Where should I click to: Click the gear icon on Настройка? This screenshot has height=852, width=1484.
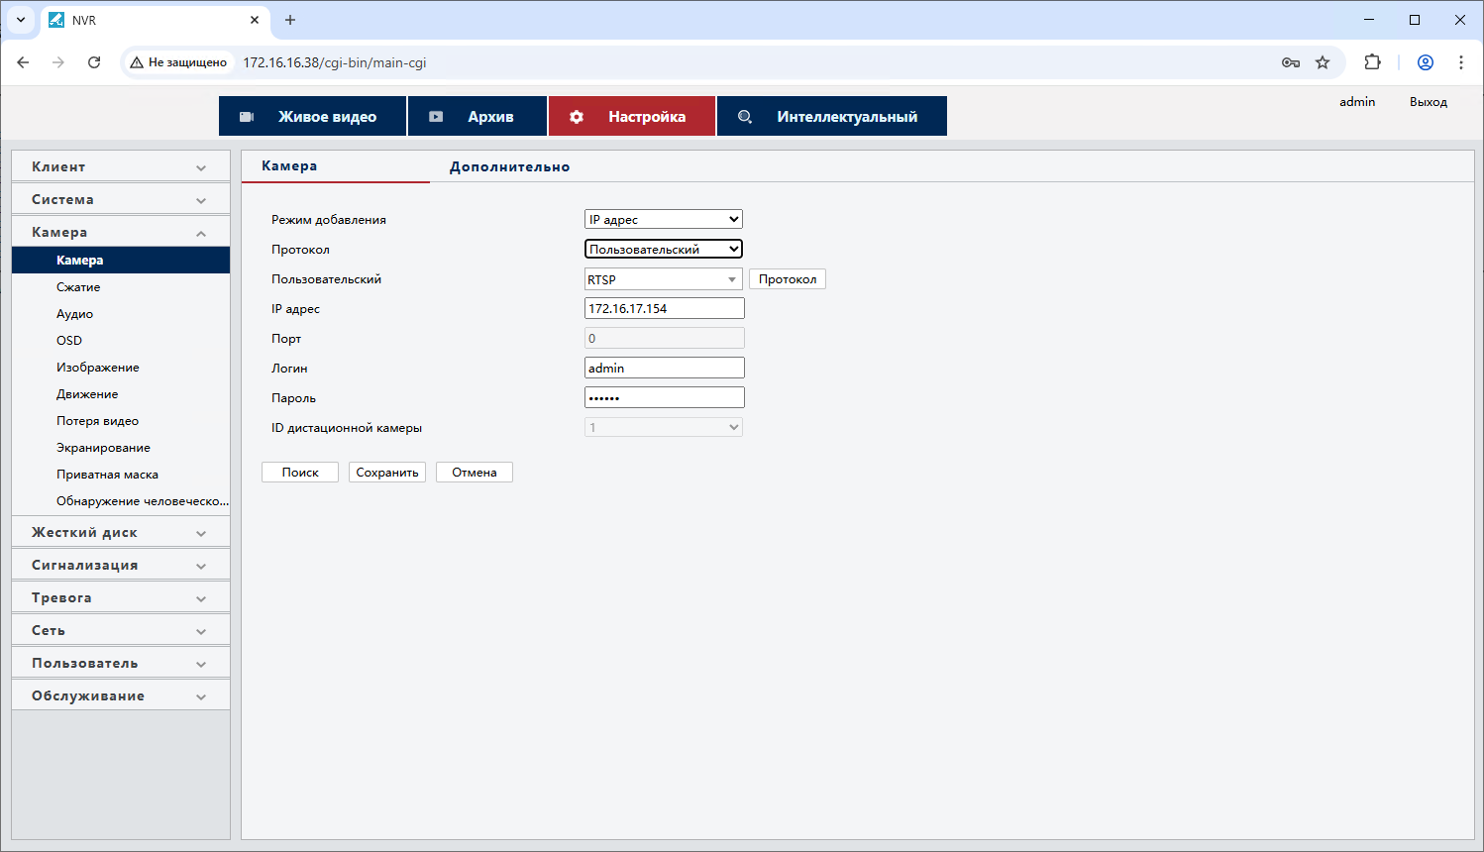[577, 117]
